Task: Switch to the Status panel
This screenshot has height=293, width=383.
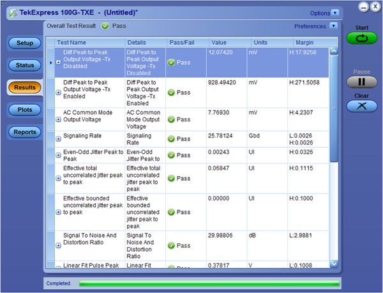Action: pyautogui.click(x=24, y=65)
